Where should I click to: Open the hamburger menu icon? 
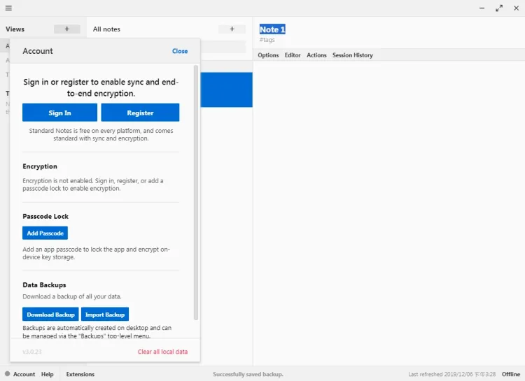coord(8,8)
